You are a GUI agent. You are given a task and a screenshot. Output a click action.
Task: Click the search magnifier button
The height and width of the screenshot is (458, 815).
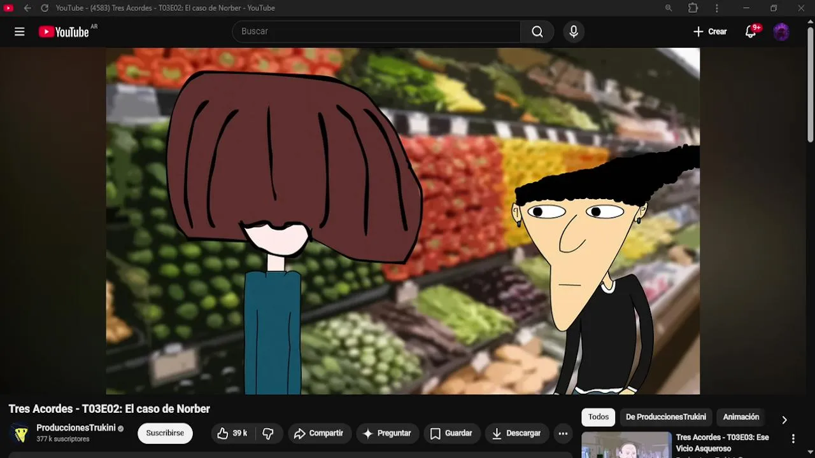coord(537,32)
